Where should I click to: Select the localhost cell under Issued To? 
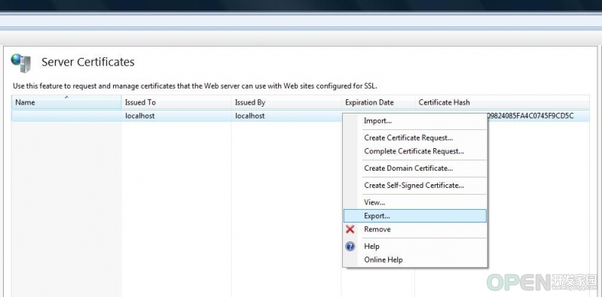tap(139, 116)
